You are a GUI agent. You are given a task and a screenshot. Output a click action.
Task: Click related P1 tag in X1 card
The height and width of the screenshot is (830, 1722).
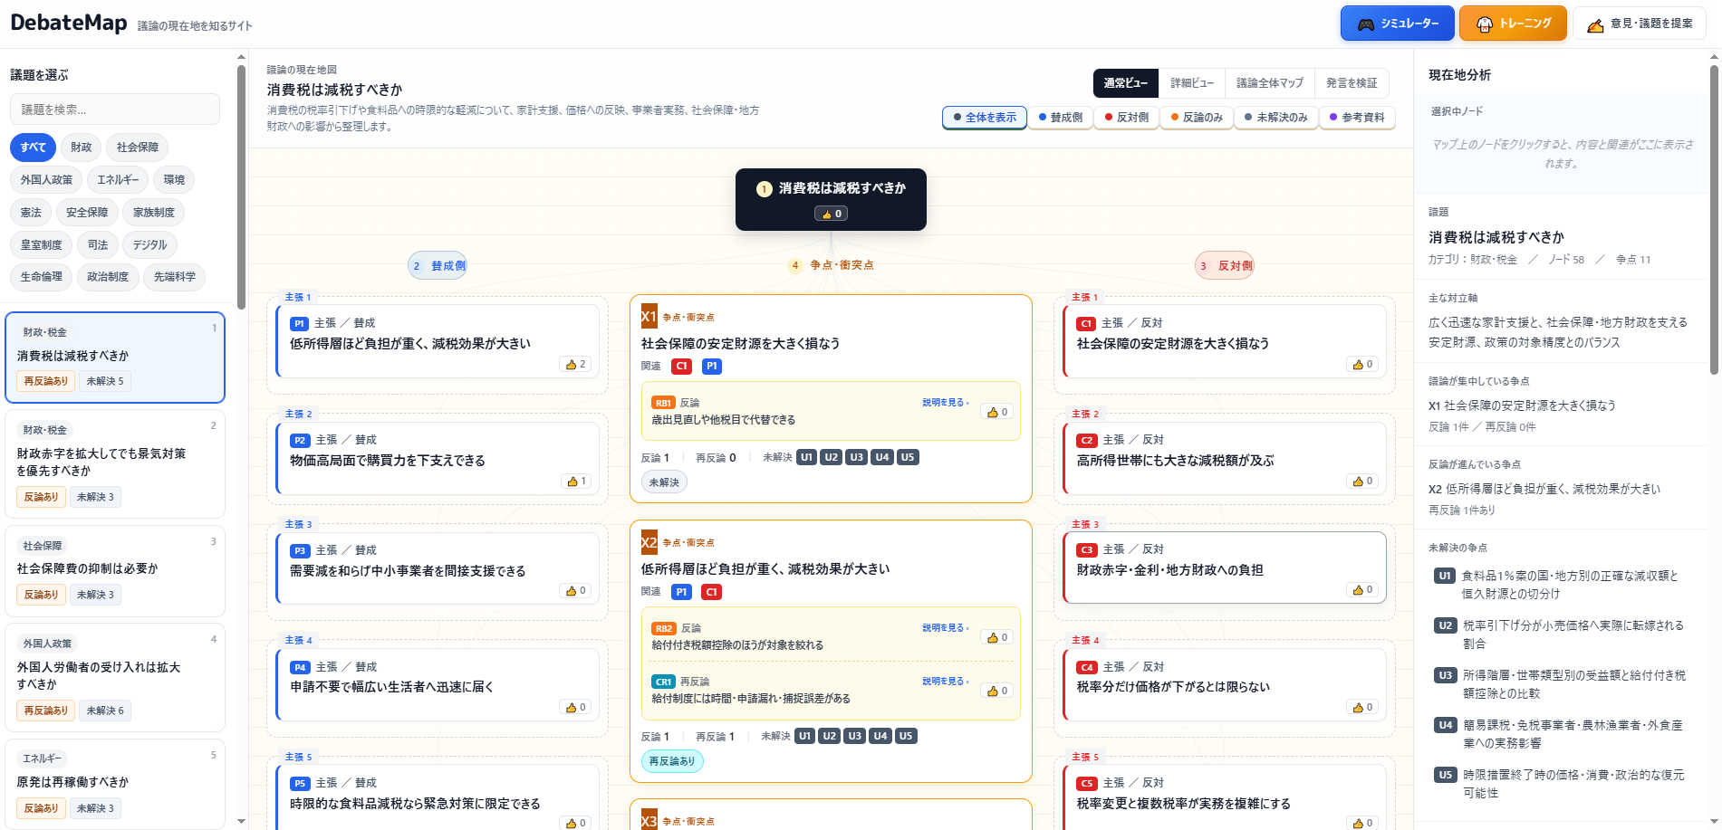point(712,367)
